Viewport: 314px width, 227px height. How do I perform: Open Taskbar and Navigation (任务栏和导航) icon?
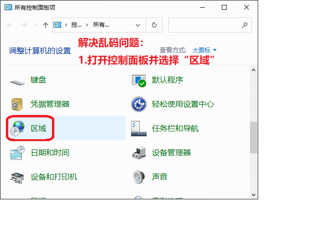[x=139, y=129]
